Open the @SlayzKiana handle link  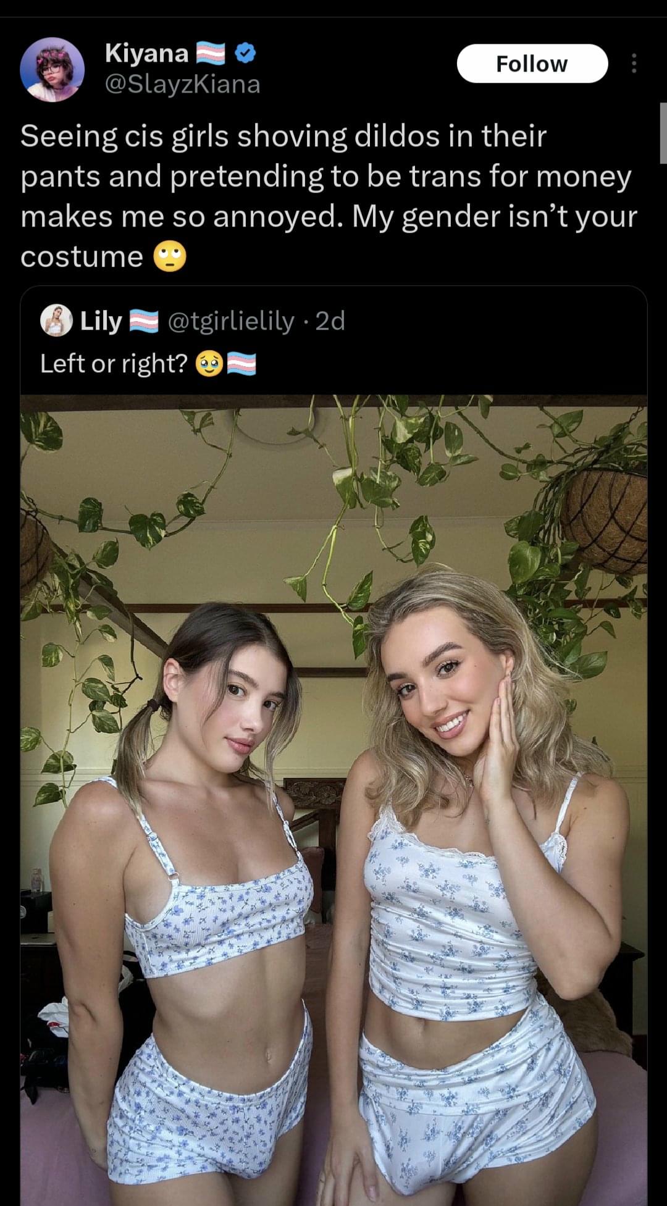pos(183,84)
